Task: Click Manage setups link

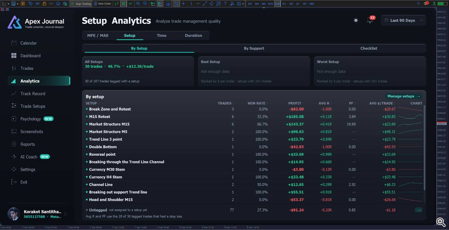Action: (x=404, y=96)
